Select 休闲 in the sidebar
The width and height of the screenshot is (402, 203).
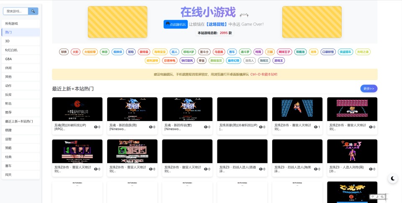(x=21, y=68)
